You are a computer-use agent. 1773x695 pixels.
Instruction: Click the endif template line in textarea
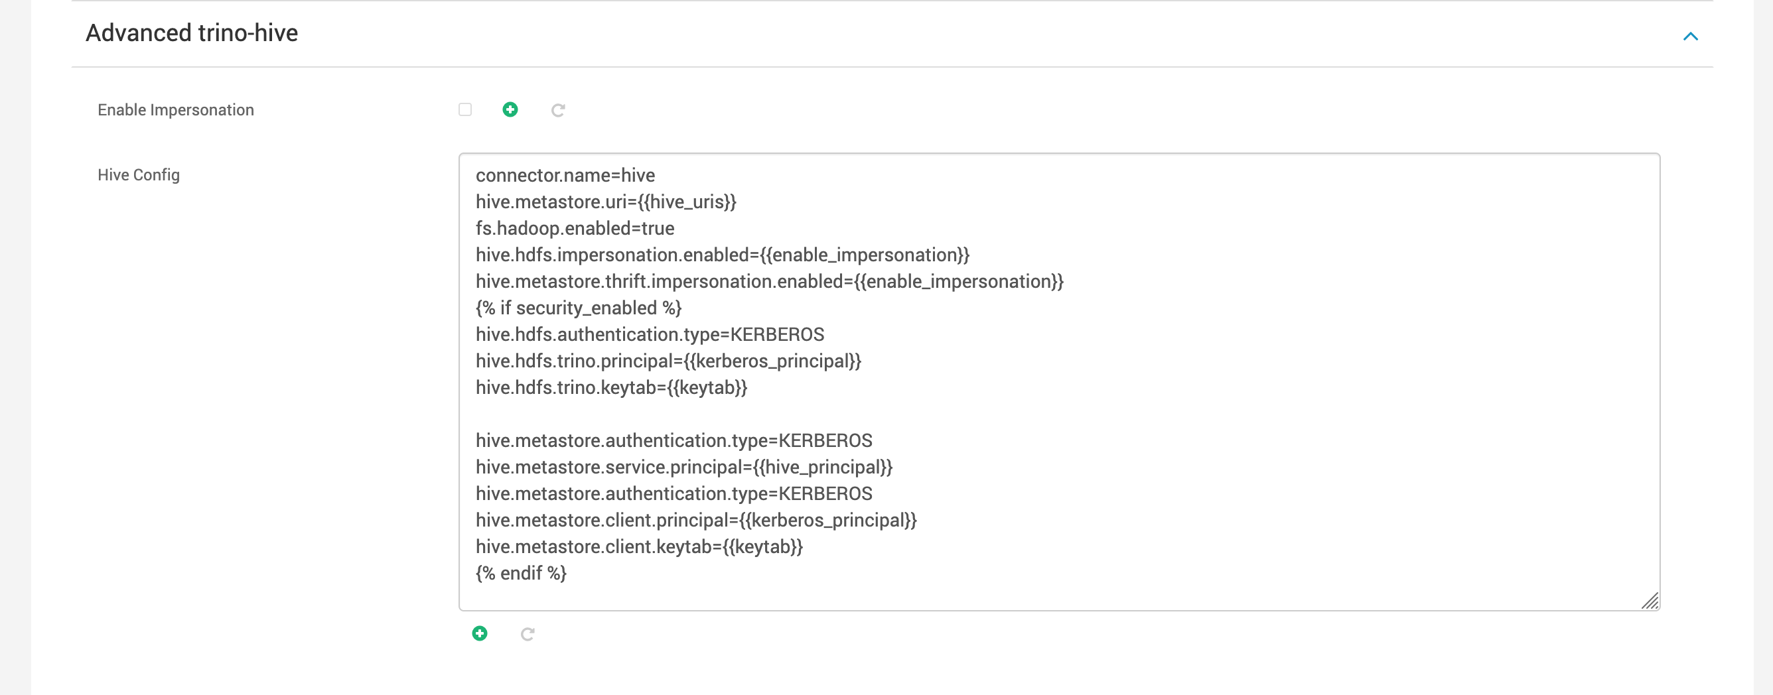point(521,573)
